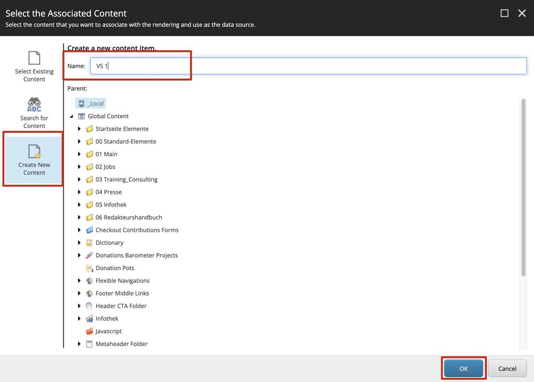Expand the 05 Infothek folder

(x=80, y=205)
